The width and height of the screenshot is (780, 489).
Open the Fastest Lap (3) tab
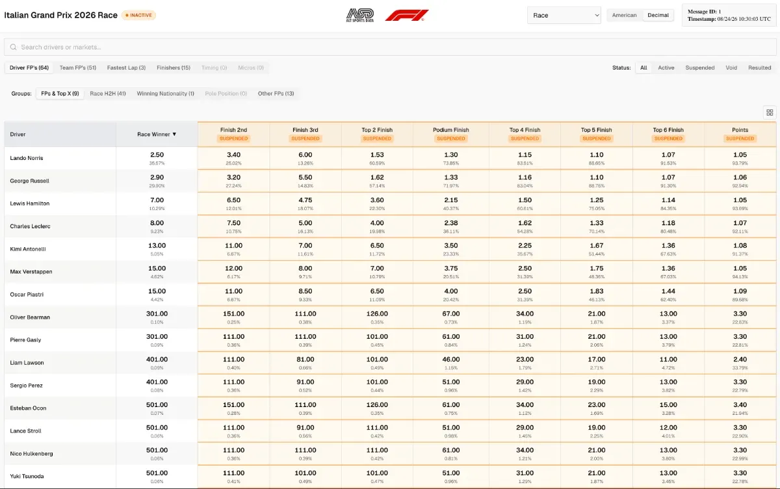[126, 68]
